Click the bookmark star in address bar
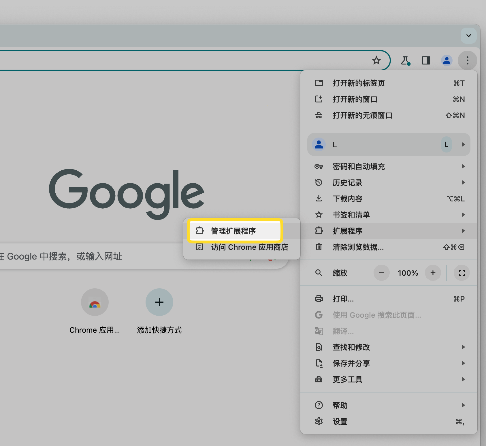This screenshot has width=486, height=446. 376,60
